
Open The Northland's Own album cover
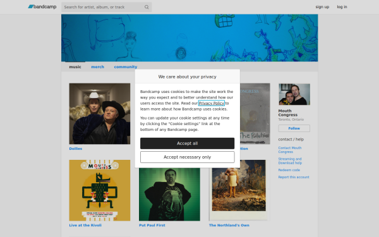coord(239,190)
